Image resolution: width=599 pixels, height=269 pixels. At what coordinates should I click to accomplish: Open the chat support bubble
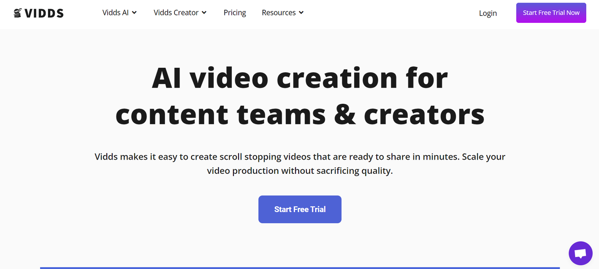[580, 253]
